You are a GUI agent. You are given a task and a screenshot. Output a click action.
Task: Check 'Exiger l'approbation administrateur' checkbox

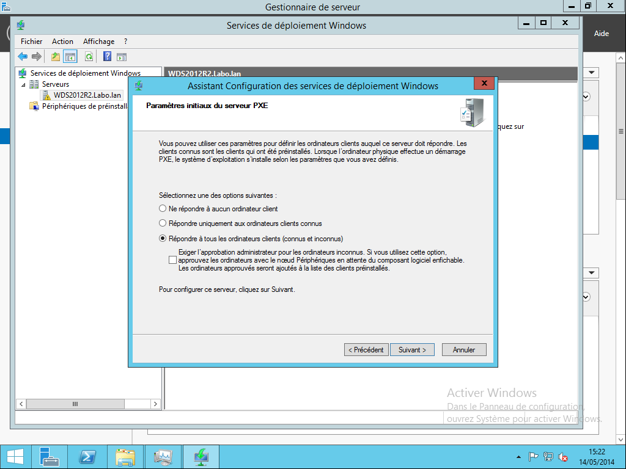pyautogui.click(x=172, y=260)
